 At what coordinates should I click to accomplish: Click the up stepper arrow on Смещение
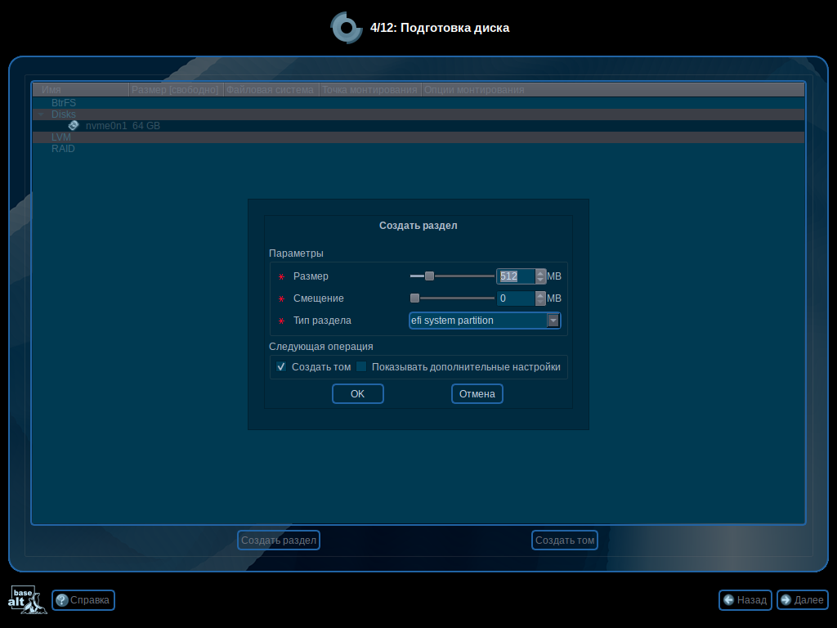tap(539, 294)
